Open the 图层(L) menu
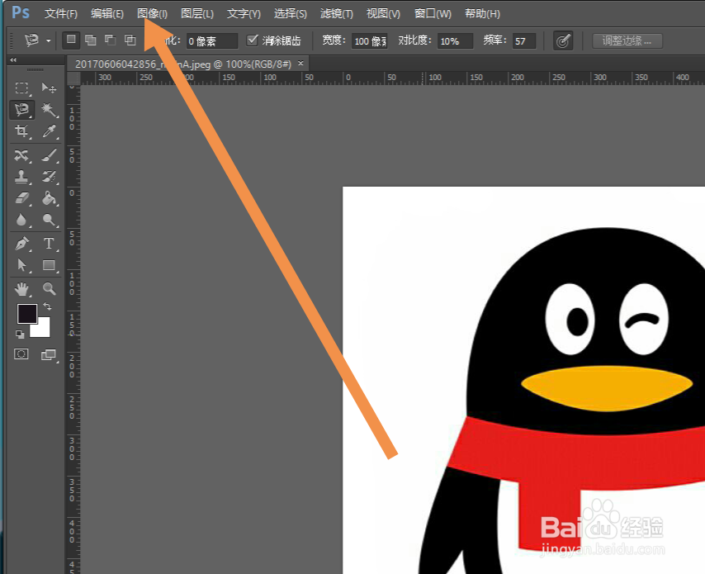This screenshot has height=574, width=705. [x=197, y=14]
